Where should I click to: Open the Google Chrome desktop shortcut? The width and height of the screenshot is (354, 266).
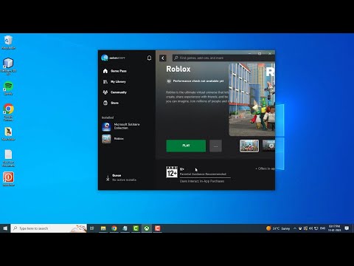(8, 112)
